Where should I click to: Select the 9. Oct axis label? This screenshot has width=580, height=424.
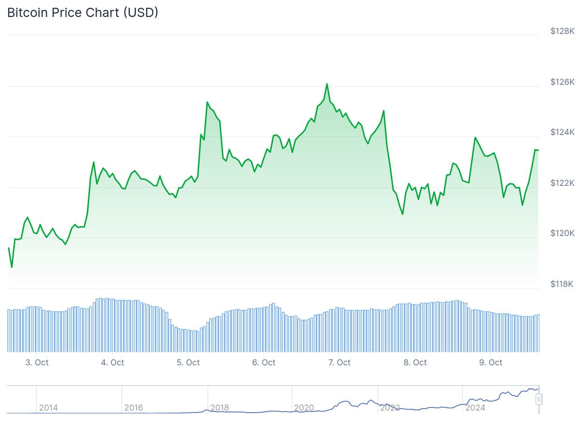[491, 363]
